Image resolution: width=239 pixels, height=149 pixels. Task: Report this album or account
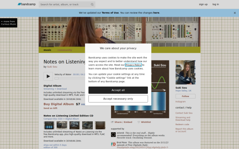coord(184,130)
